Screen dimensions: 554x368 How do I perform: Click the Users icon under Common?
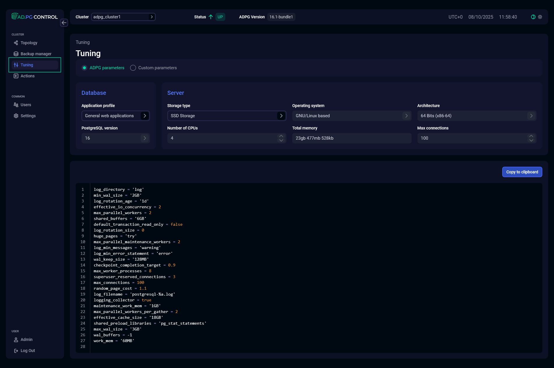(16, 105)
